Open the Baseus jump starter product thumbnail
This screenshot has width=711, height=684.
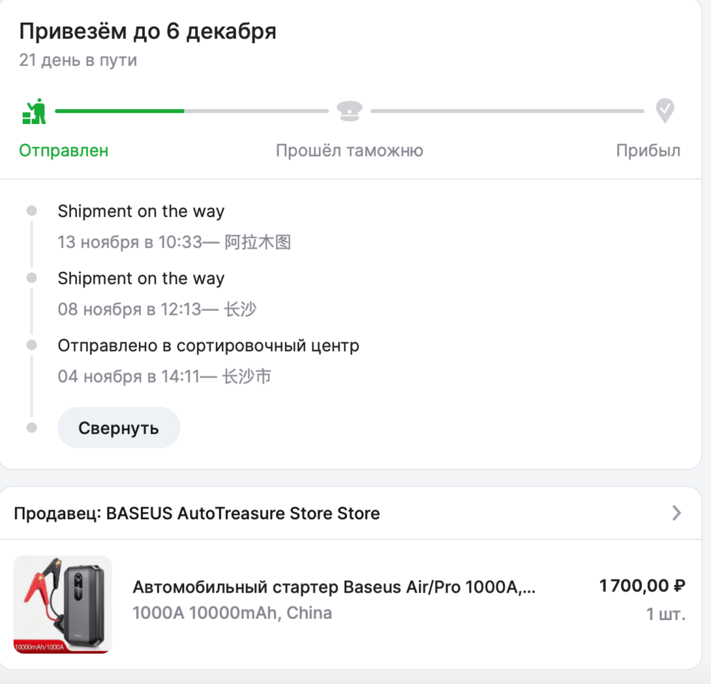point(63,604)
